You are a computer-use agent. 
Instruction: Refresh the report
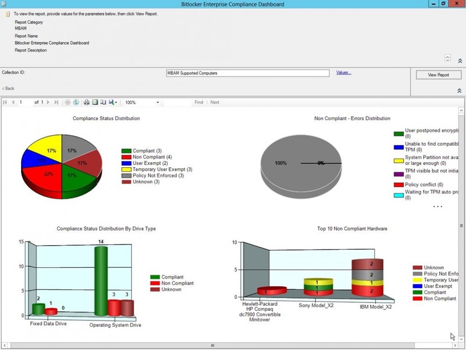[76, 102]
